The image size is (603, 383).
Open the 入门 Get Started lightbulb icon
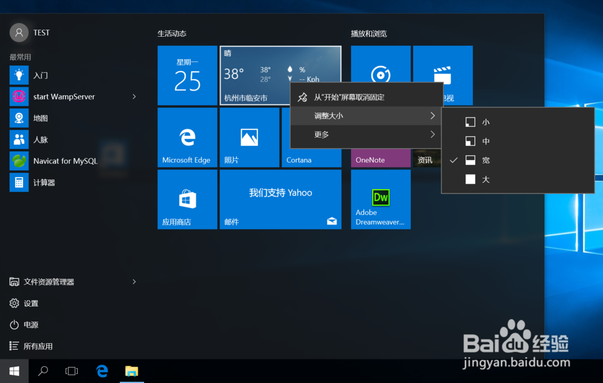tap(19, 75)
